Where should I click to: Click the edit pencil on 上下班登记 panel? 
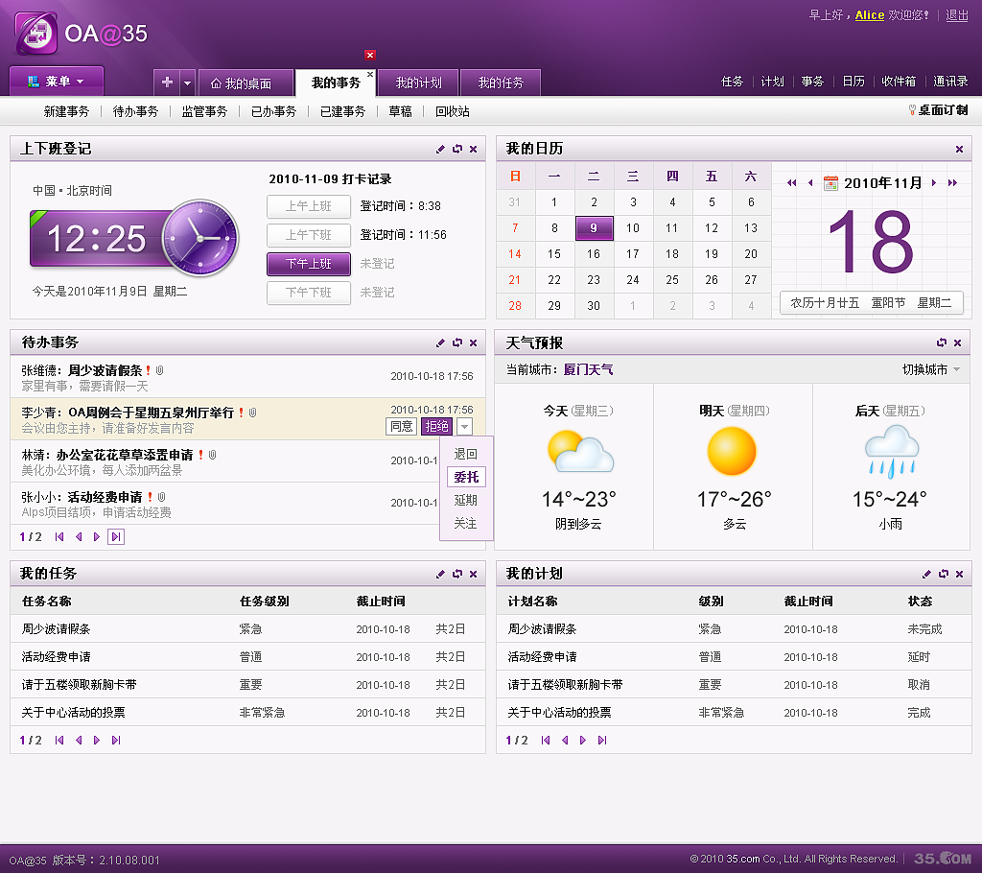pyautogui.click(x=440, y=150)
